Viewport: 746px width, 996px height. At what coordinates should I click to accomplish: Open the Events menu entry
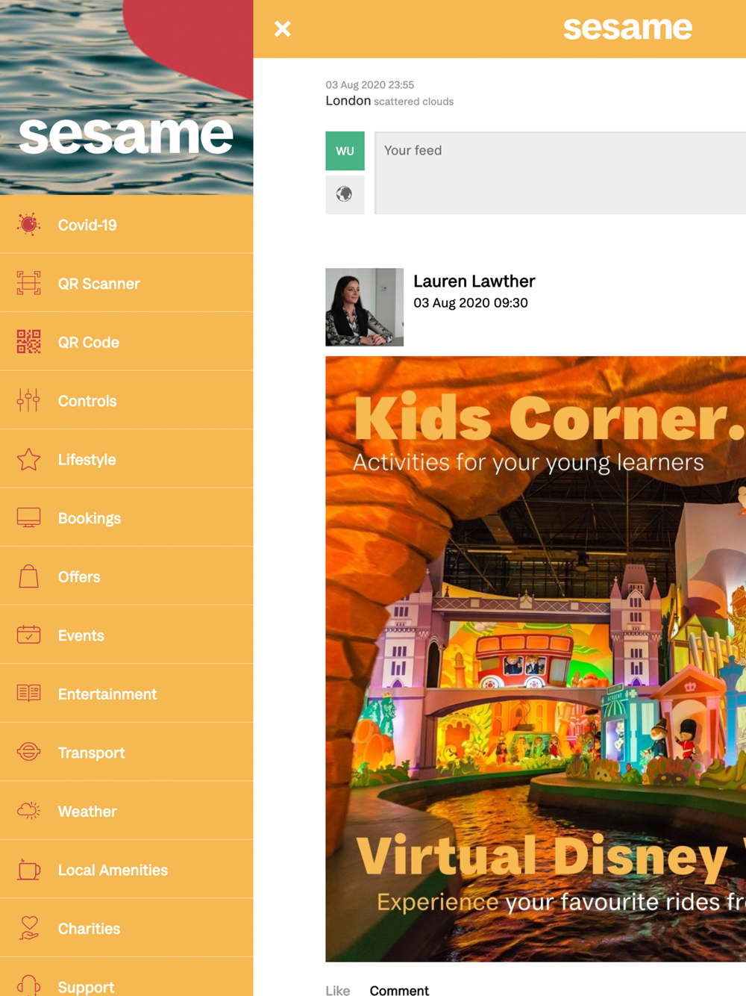tap(127, 635)
